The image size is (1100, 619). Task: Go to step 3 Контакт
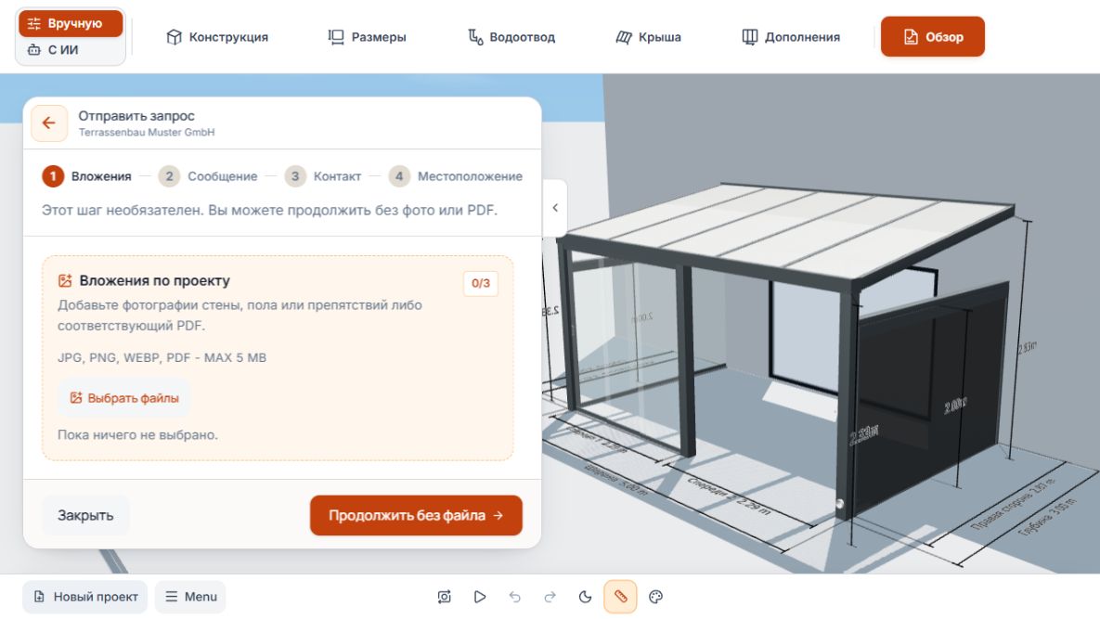(323, 176)
